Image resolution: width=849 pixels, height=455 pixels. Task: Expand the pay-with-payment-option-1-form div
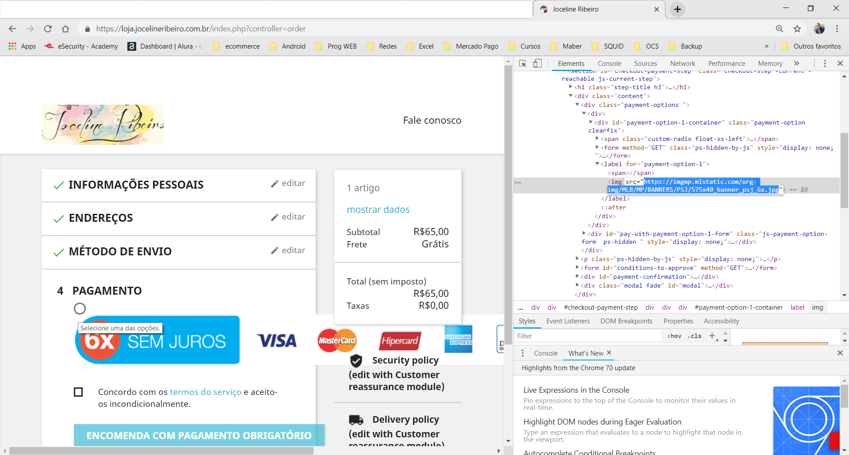click(584, 233)
